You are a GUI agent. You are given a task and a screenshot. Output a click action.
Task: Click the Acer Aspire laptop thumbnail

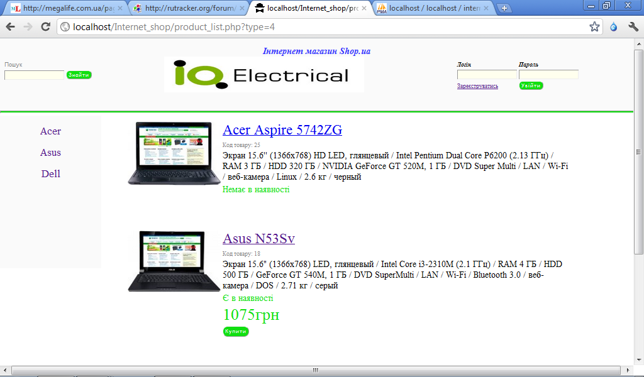click(x=174, y=153)
